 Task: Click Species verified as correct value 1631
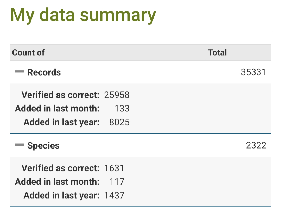point(114,168)
